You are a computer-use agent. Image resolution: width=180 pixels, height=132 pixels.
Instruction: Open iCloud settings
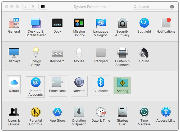[x=14, y=85]
